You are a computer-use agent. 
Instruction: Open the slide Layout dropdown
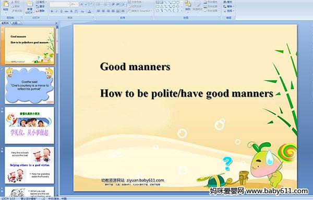point(41,2)
